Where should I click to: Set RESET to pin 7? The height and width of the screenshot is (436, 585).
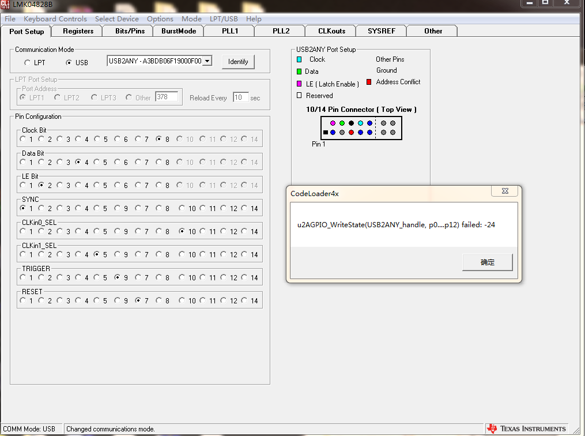coord(138,300)
